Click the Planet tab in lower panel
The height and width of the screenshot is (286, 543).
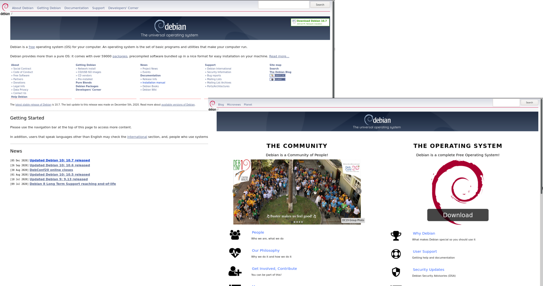(x=248, y=104)
